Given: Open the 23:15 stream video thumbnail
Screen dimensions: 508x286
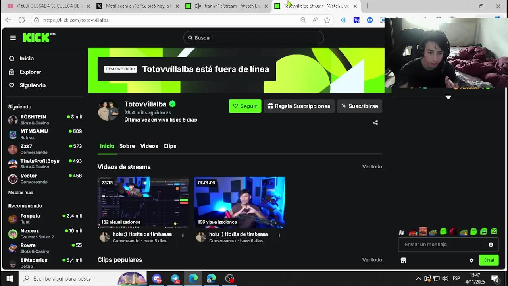Looking at the screenshot, I should tap(143, 203).
